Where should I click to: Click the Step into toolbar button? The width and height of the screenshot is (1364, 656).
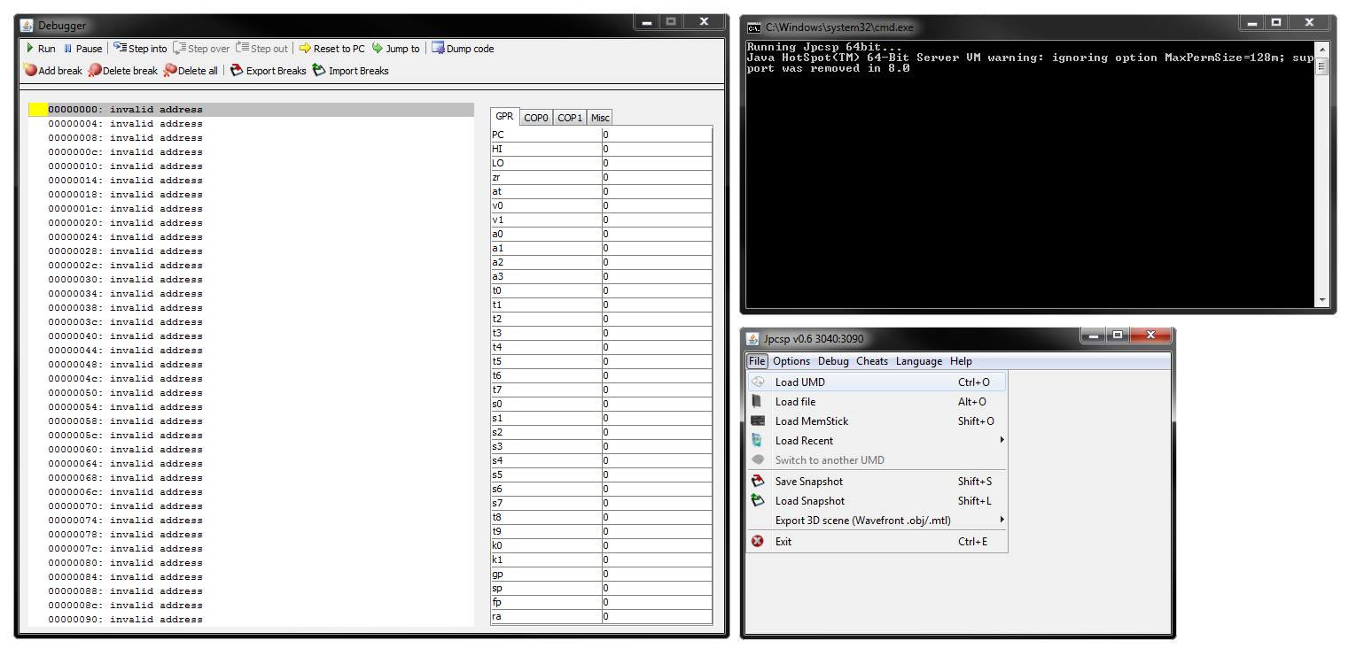(x=140, y=49)
